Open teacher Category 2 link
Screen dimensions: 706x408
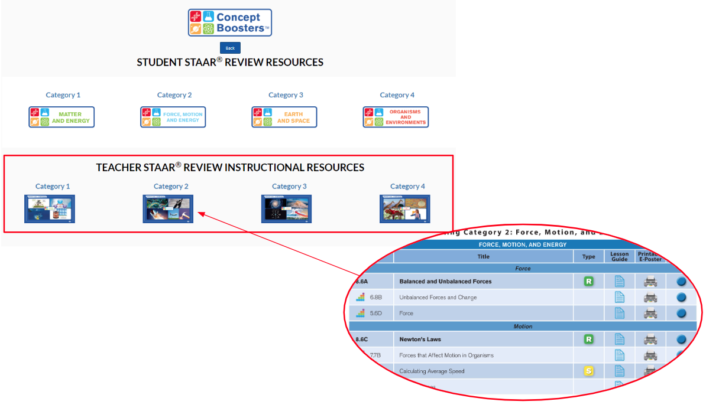click(171, 187)
